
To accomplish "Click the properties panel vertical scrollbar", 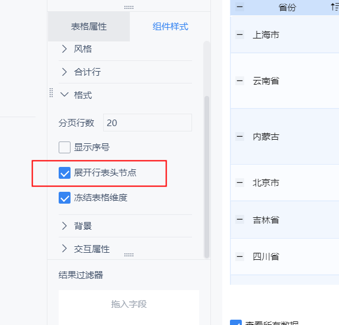I will coord(207,176).
